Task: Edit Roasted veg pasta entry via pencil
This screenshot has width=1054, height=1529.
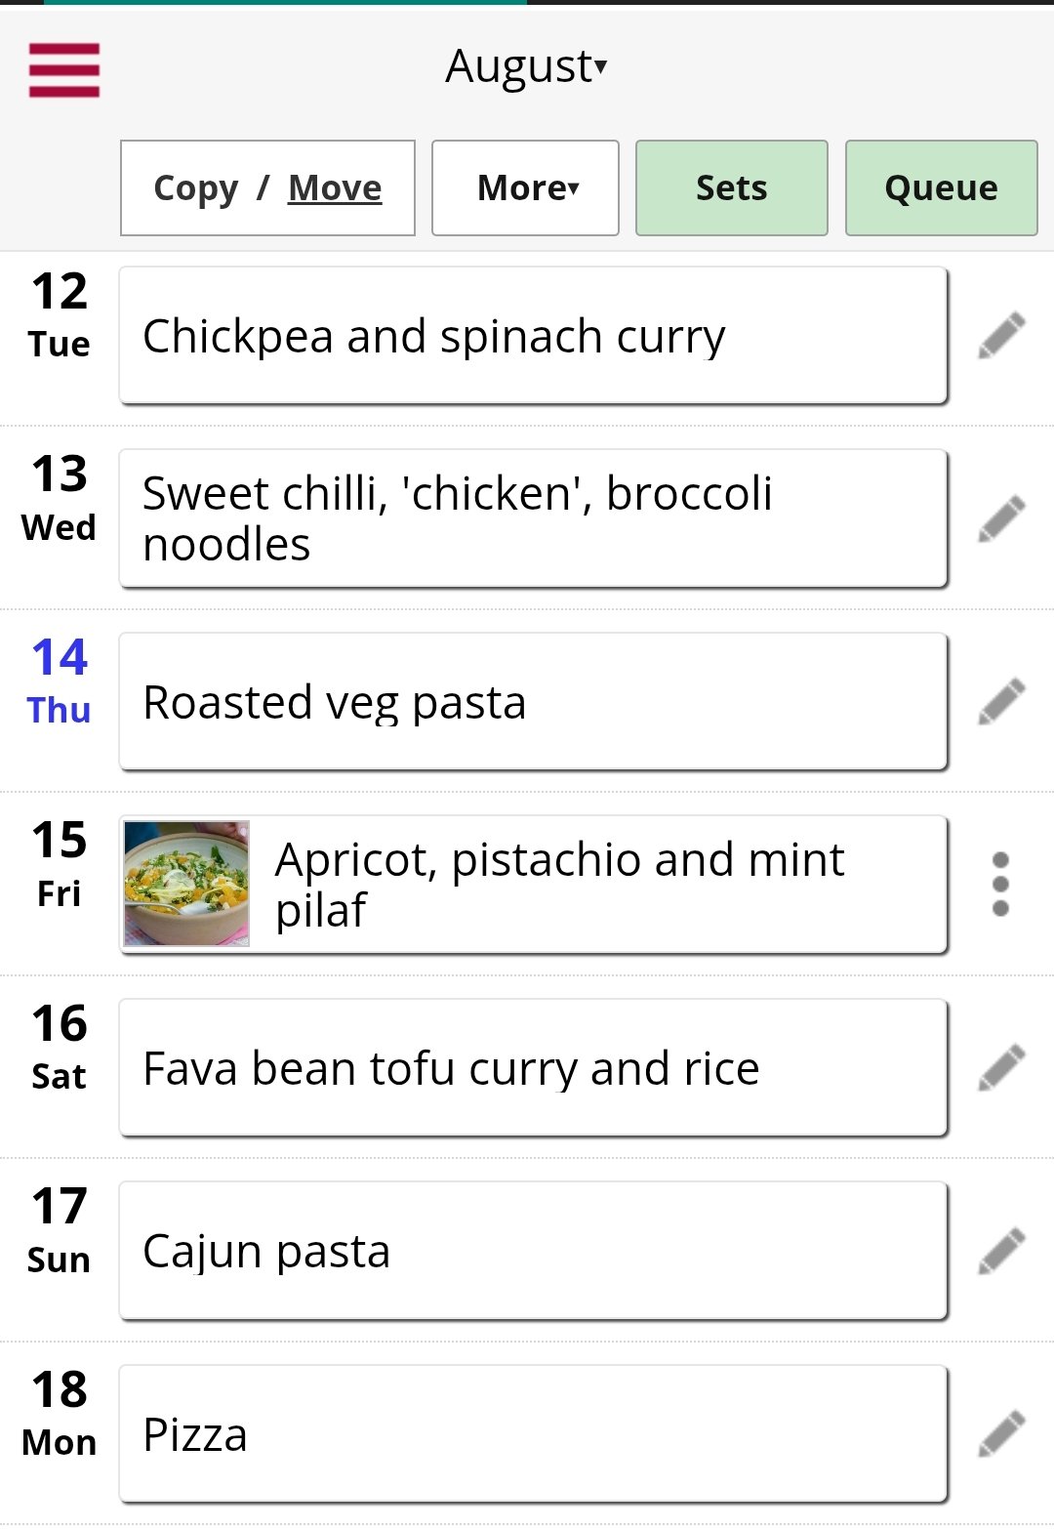Action: coord(1001,701)
